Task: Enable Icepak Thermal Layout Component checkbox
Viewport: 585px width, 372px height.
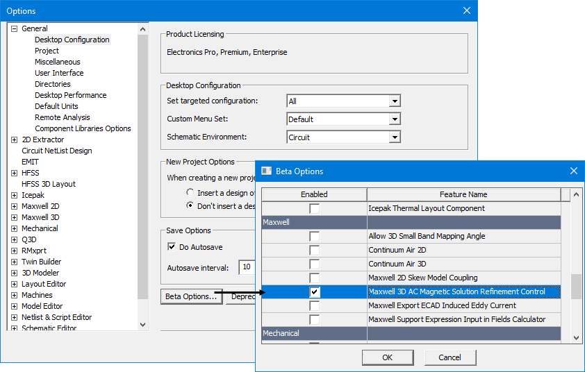Action: 315,209
